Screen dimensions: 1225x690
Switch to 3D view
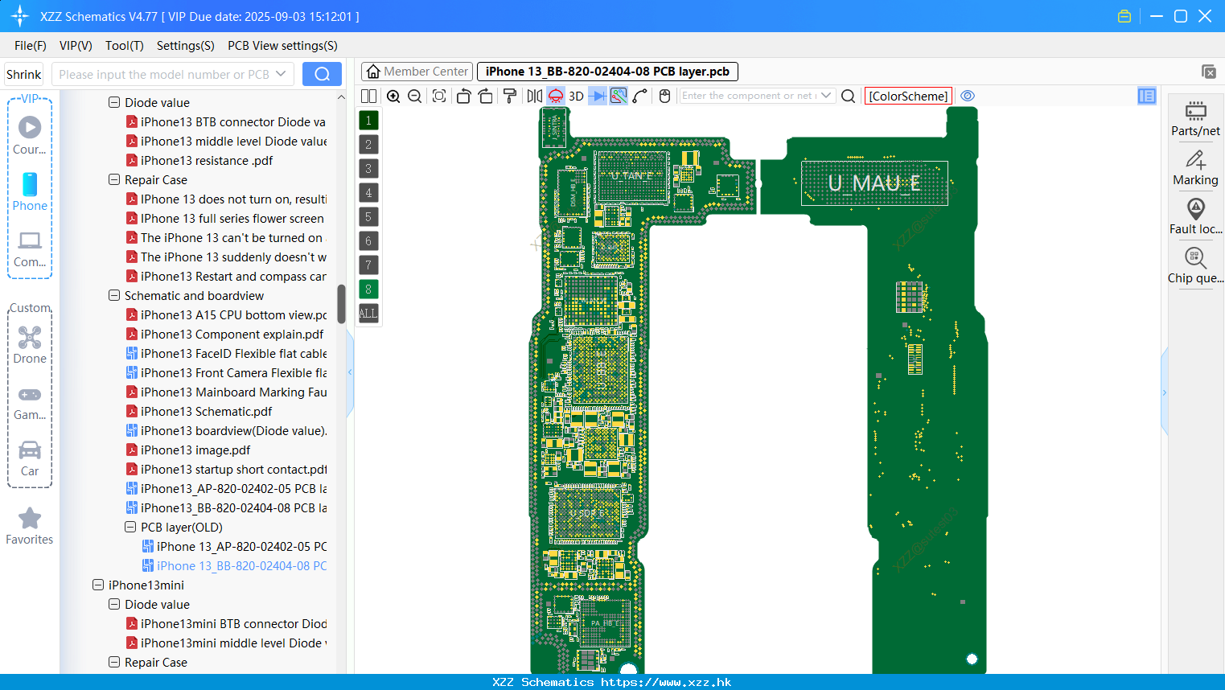click(576, 97)
